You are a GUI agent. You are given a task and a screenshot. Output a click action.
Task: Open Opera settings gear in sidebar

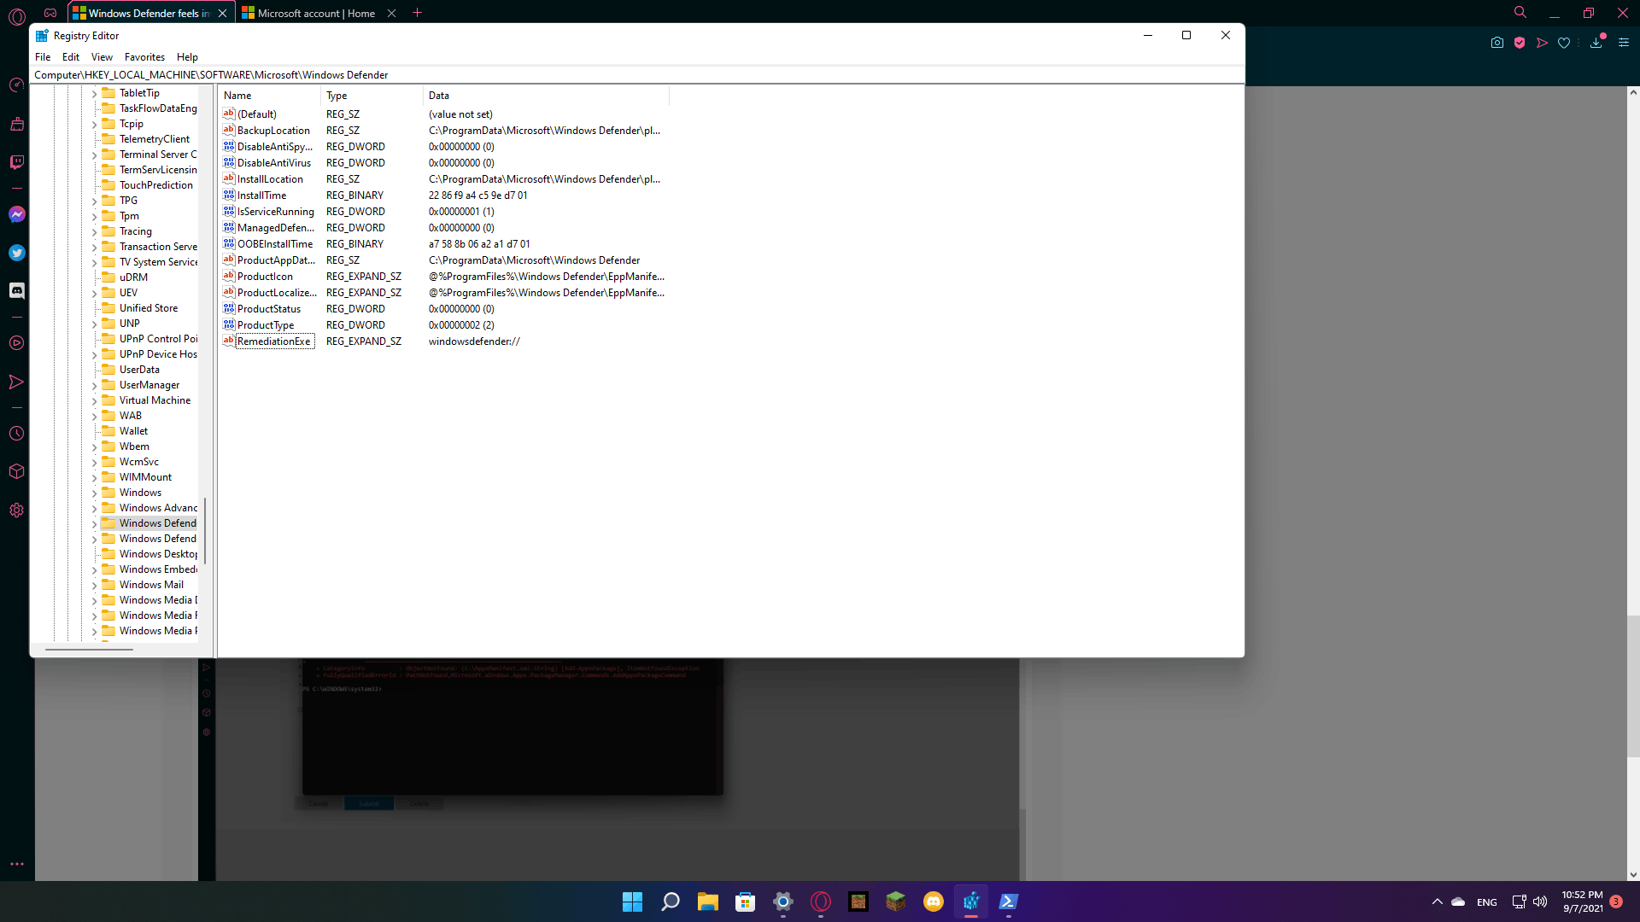pos(16,511)
